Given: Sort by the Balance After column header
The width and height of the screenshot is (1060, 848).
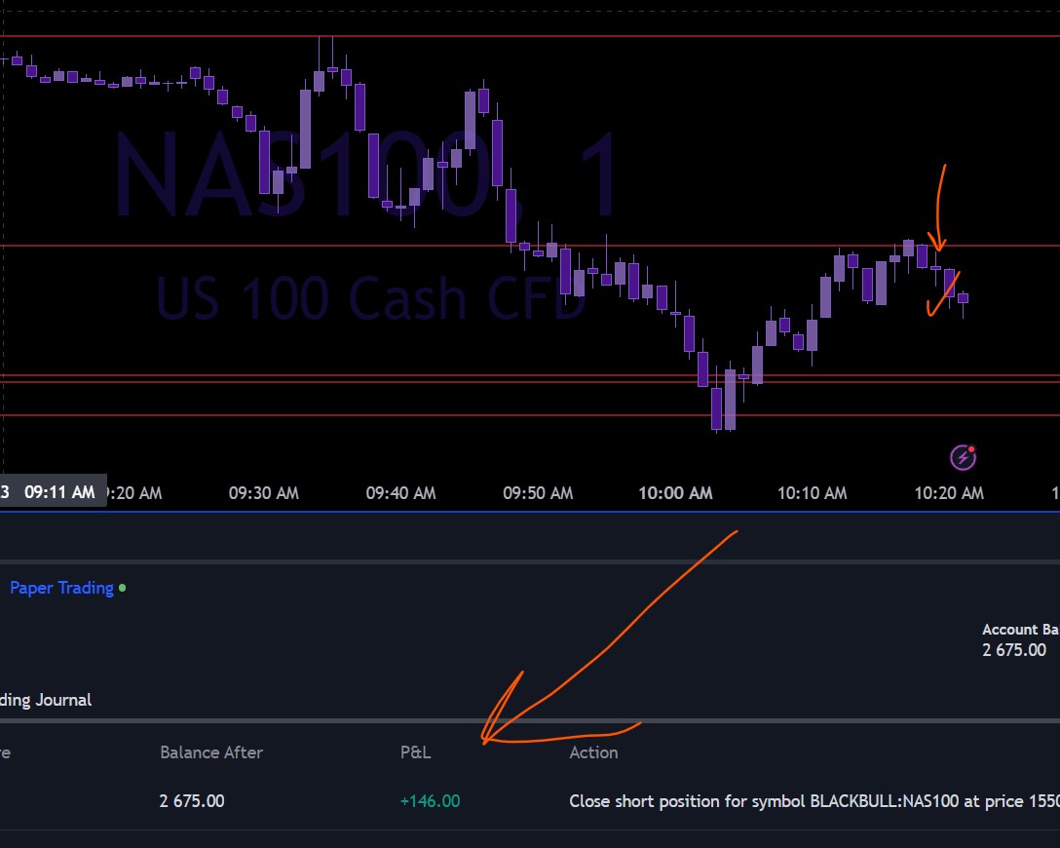Looking at the screenshot, I should [211, 752].
